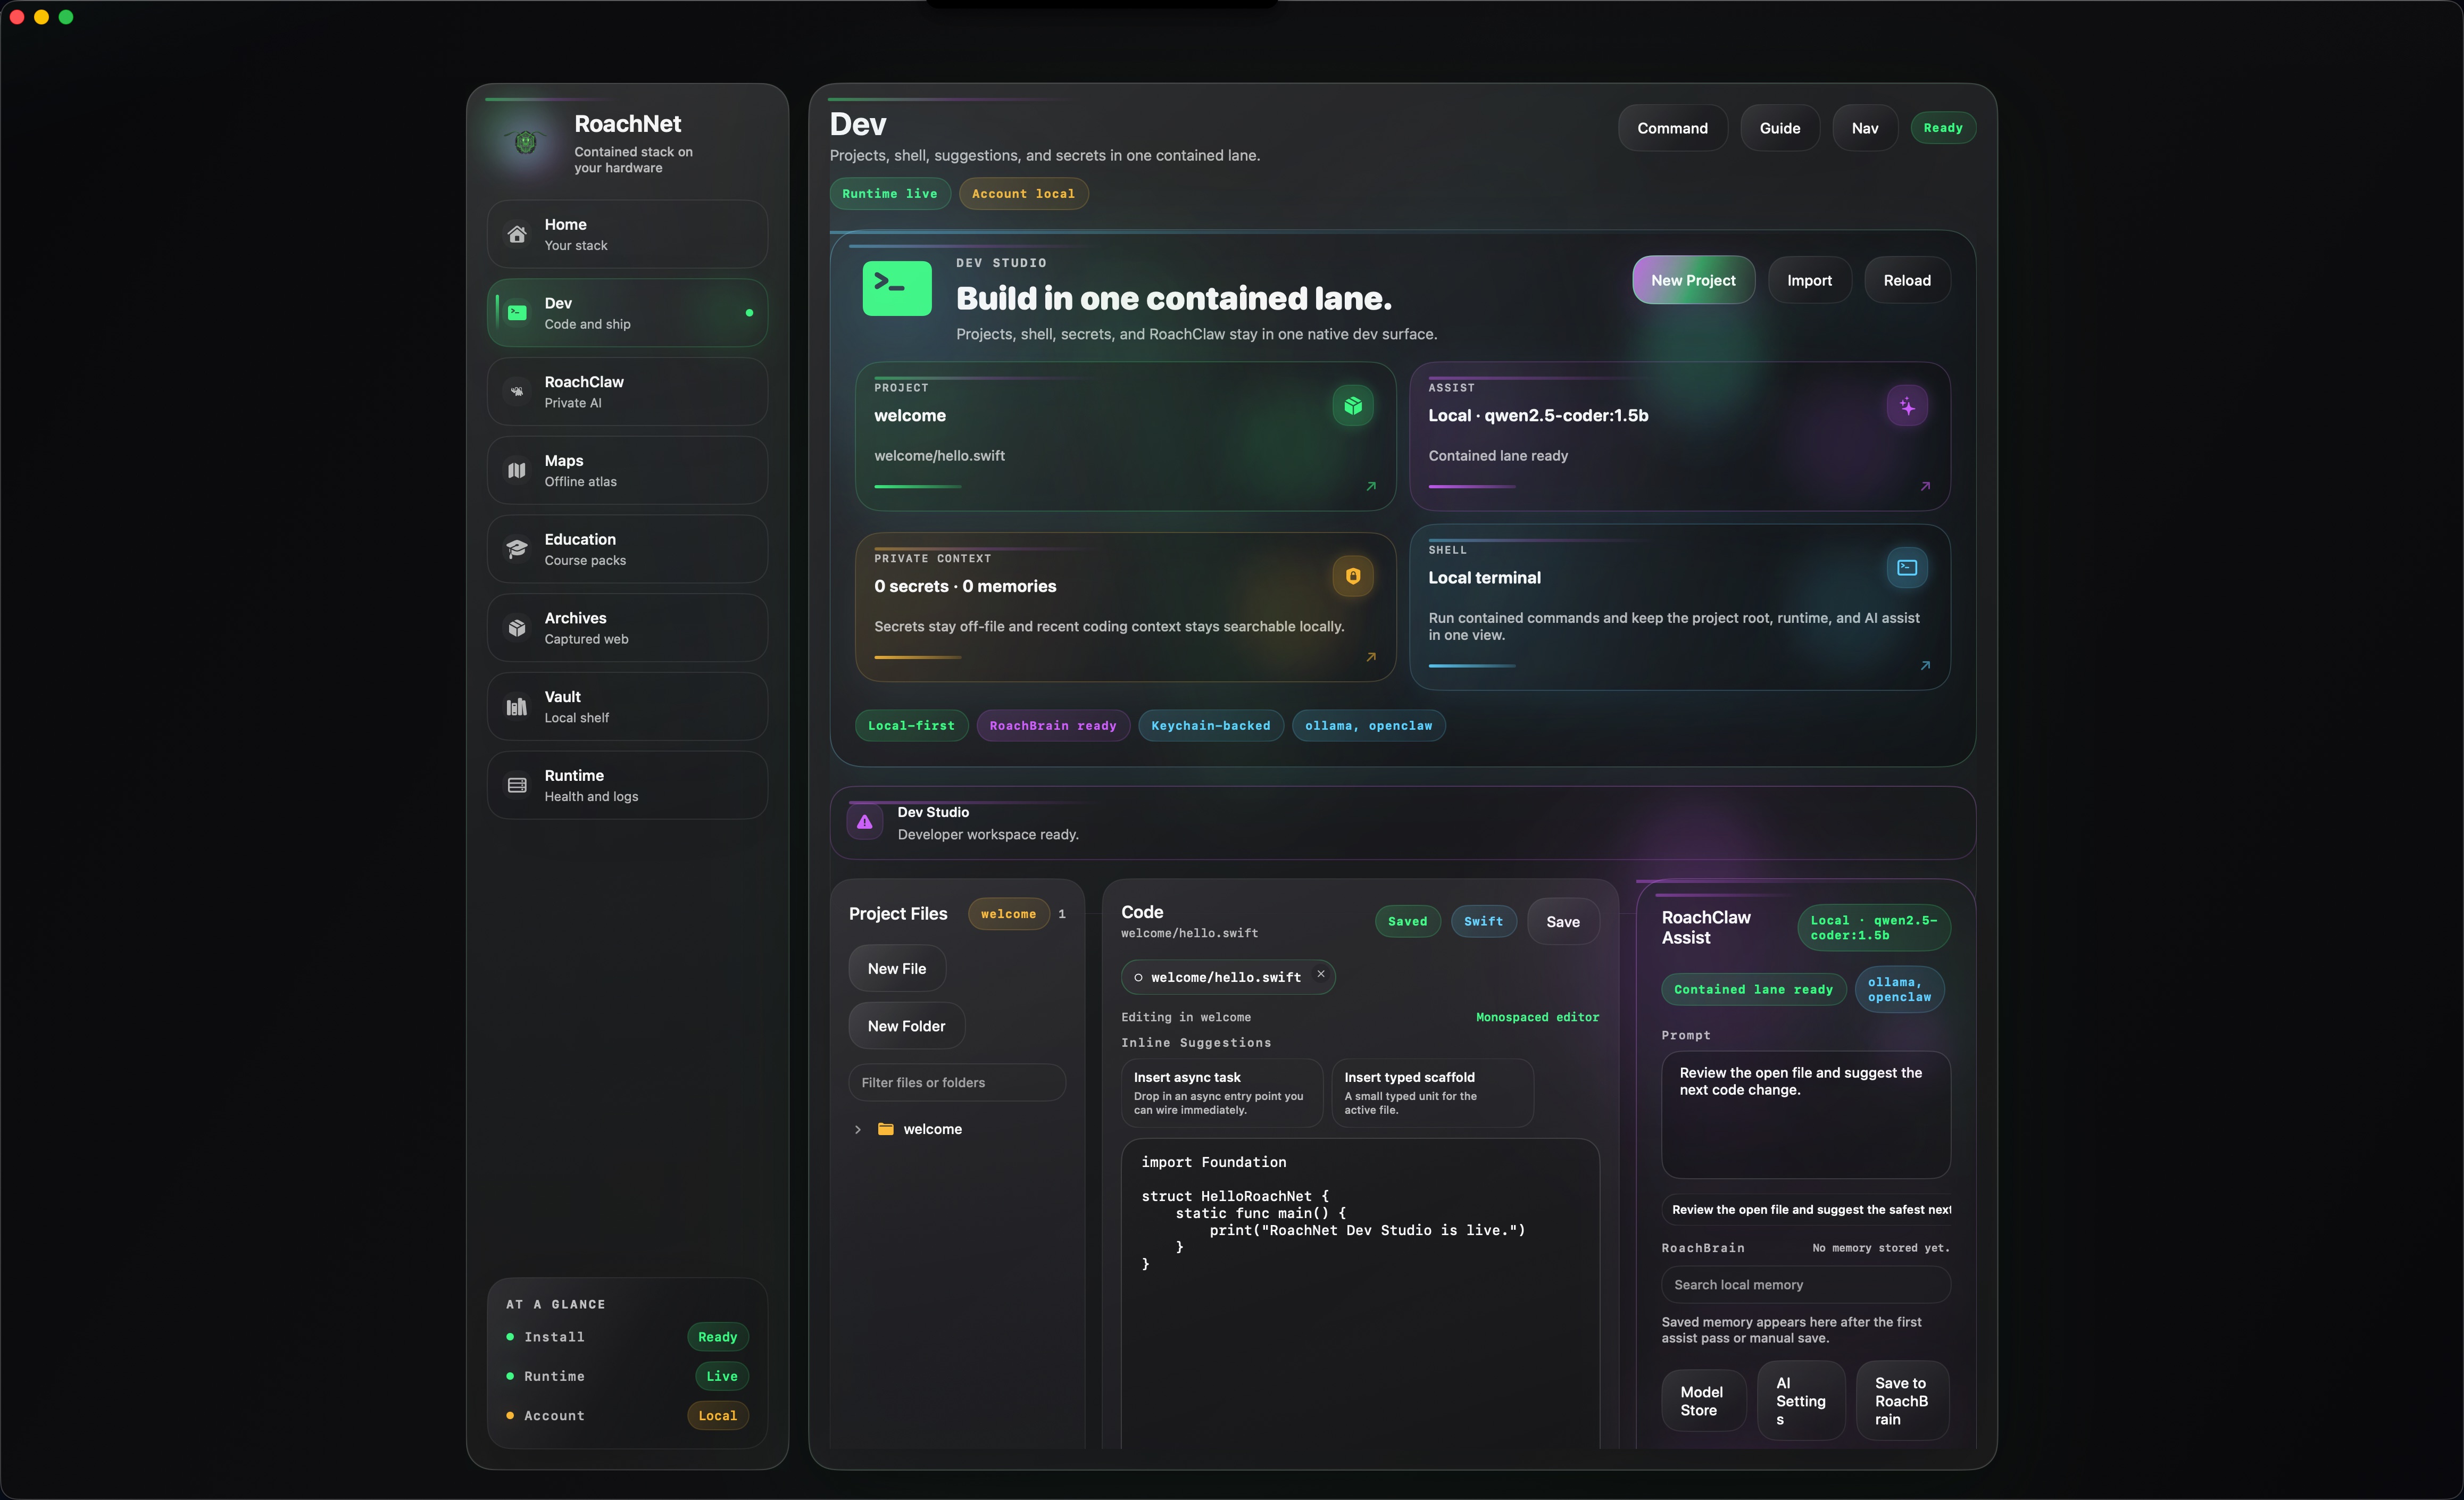Image resolution: width=2464 pixels, height=1500 pixels.
Task: Click the New Project button
Action: tap(1692, 280)
